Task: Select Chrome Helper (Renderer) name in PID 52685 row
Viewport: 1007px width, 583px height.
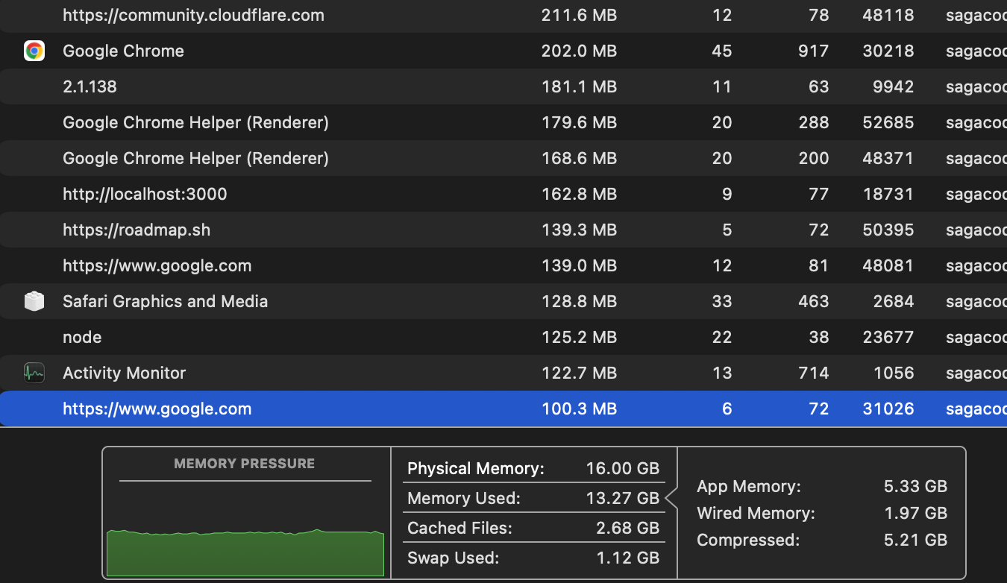Action: pyautogui.click(x=195, y=122)
